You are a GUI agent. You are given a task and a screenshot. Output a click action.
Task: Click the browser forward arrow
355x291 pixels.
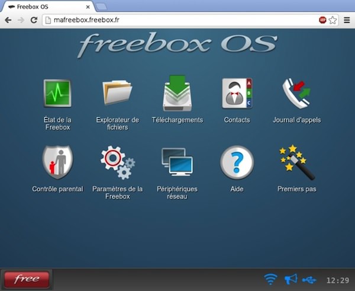pyautogui.click(x=21, y=20)
